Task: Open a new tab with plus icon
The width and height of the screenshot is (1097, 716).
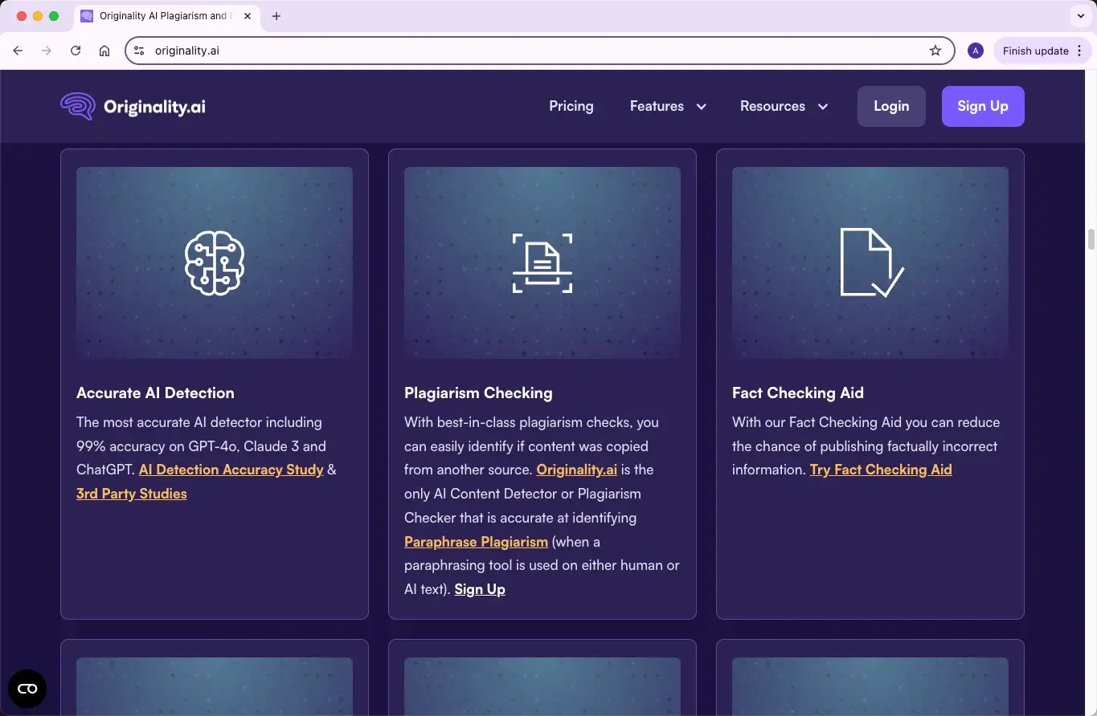Action: pos(276,16)
